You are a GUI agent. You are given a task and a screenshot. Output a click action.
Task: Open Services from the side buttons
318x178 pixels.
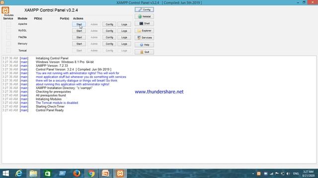coord(144,38)
